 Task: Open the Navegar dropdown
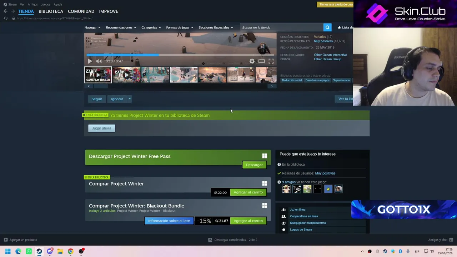[92, 27]
